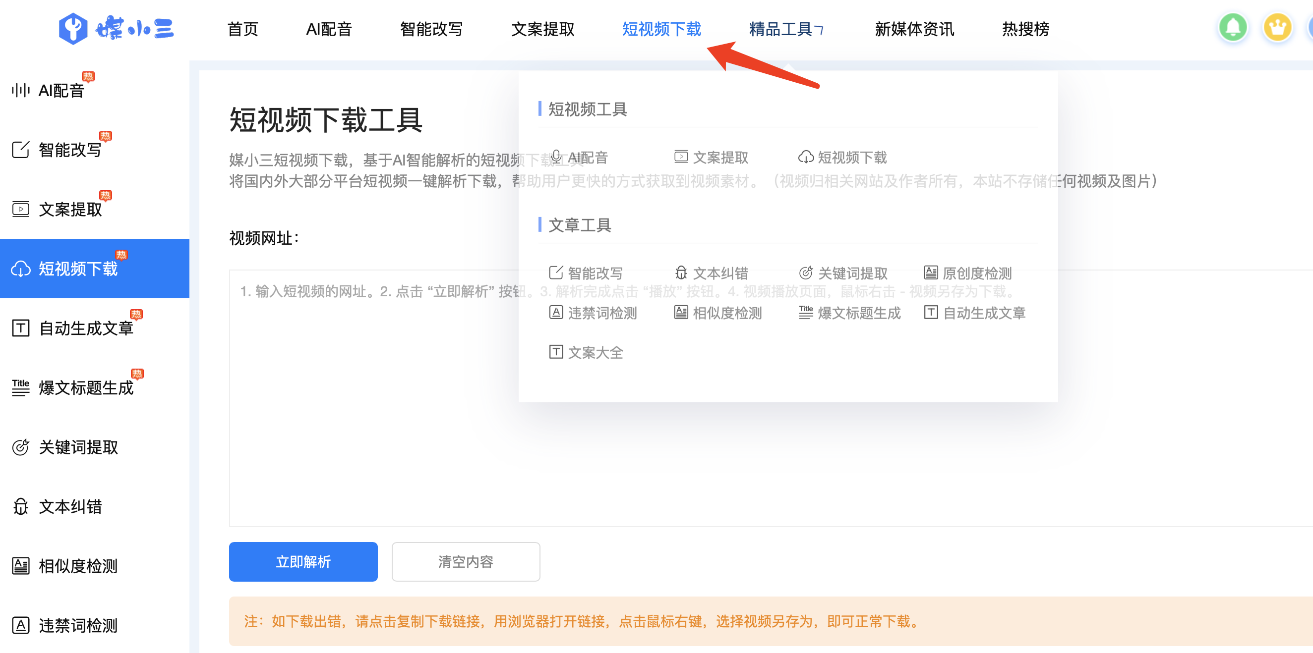
Task: Click the sidebar 智能改写 edit icon
Action: click(20, 150)
